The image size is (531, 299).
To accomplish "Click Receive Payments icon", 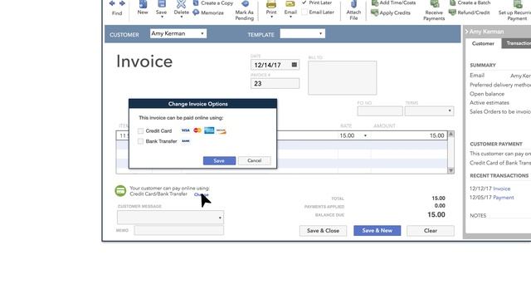I will click(x=434, y=4).
